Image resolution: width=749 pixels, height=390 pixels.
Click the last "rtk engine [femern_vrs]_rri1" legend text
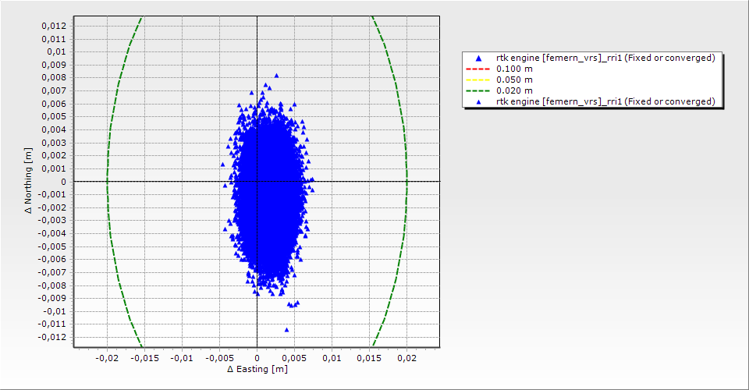point(605,101)
